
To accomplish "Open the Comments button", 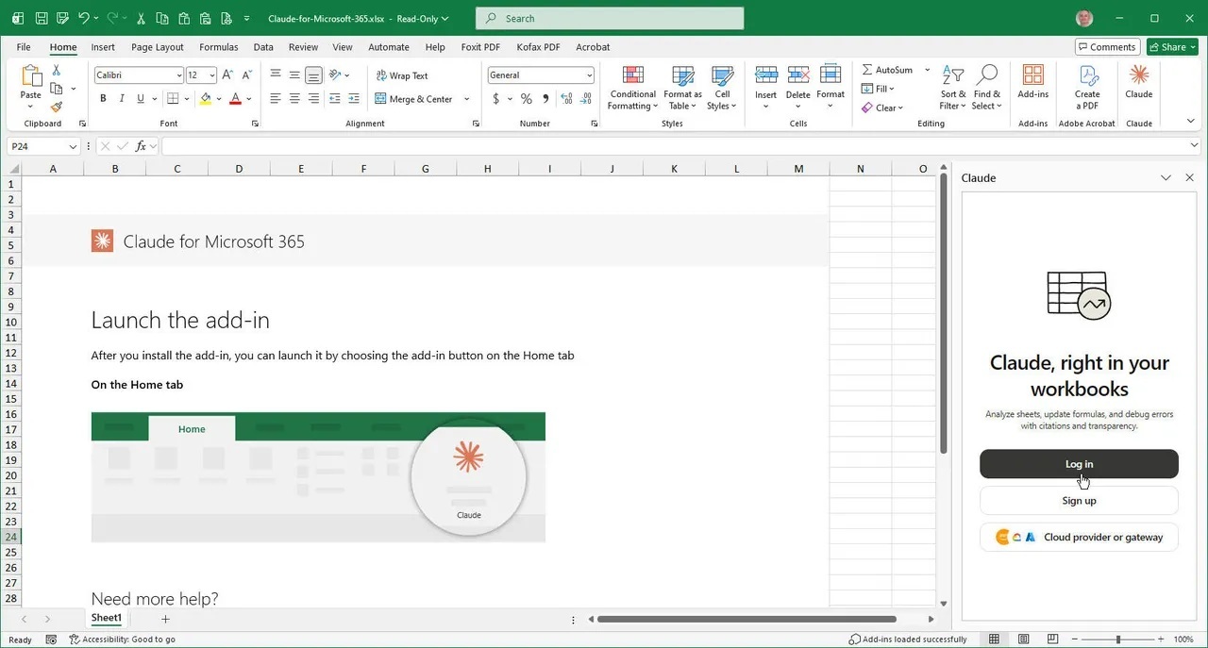I will pyautogui.click(x=1107, y=47).
